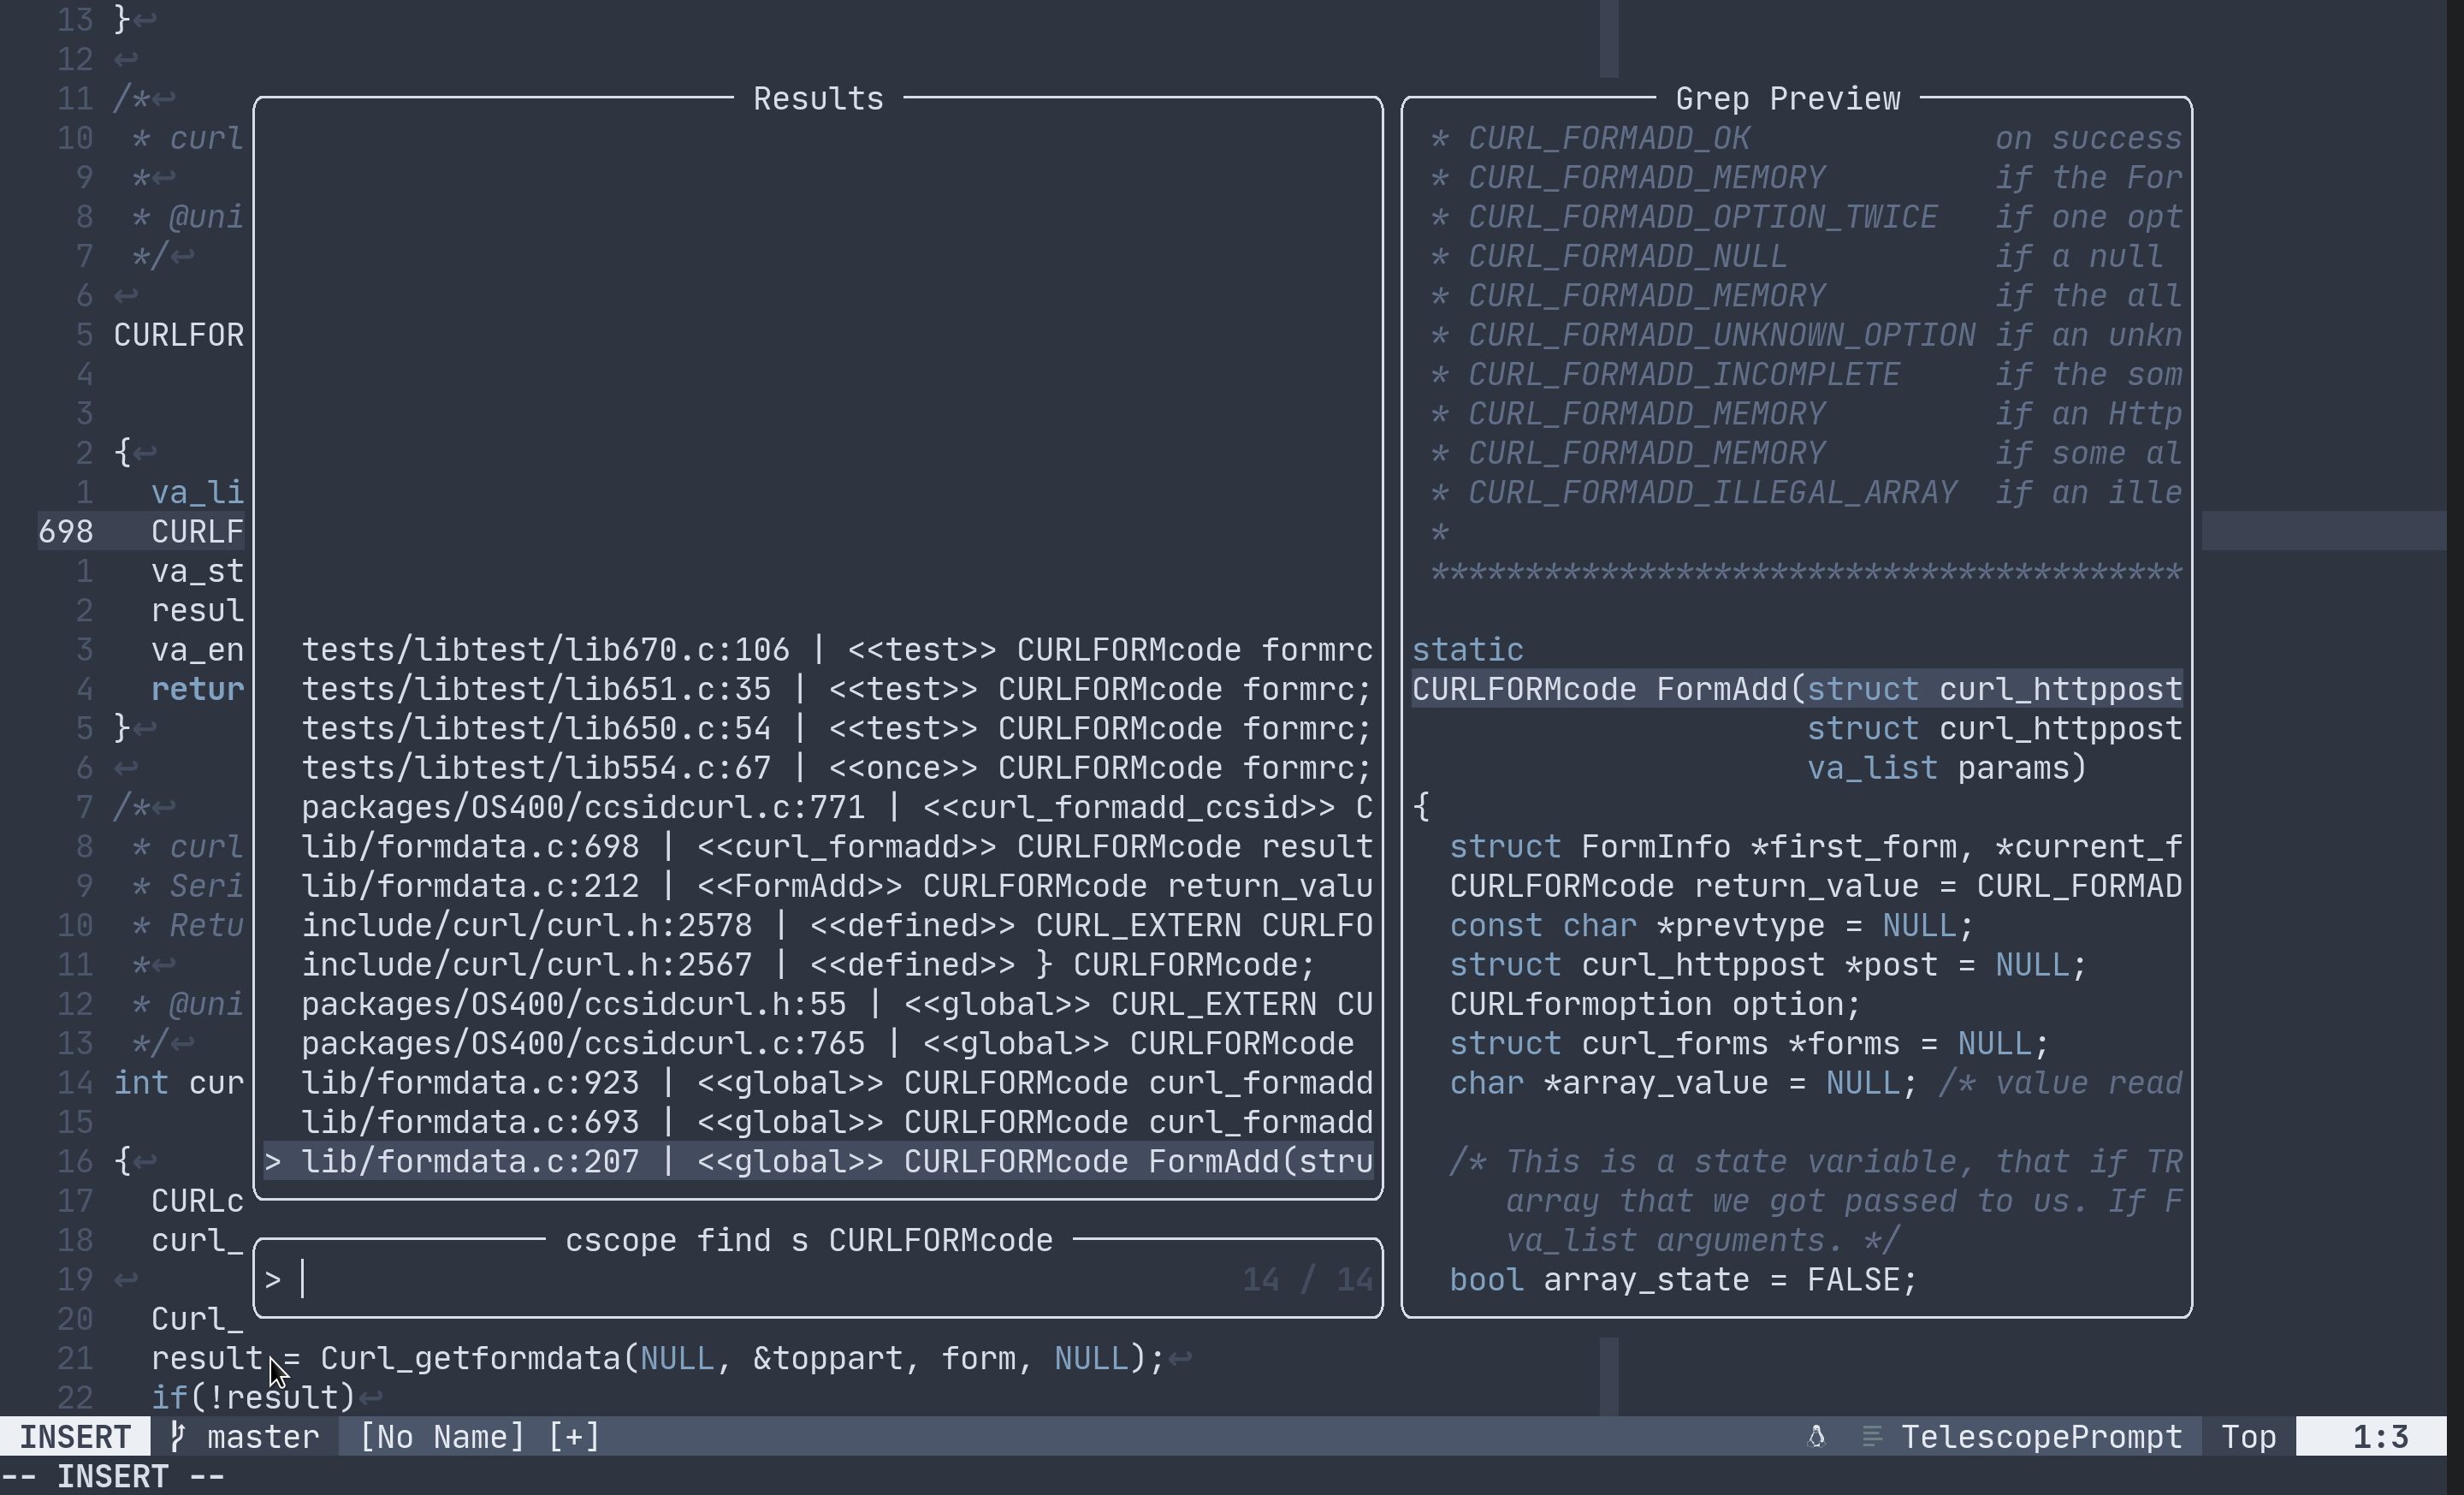Focus the cscope find prompt input field
Image resolution: width=2464 pixels, height=1495 pixels.
(760, 1279)
